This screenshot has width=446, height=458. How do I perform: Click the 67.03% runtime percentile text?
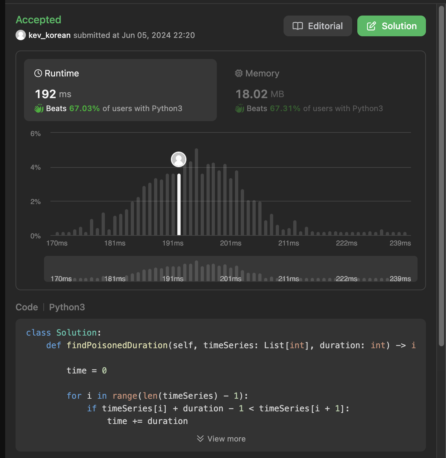point(84,108)
